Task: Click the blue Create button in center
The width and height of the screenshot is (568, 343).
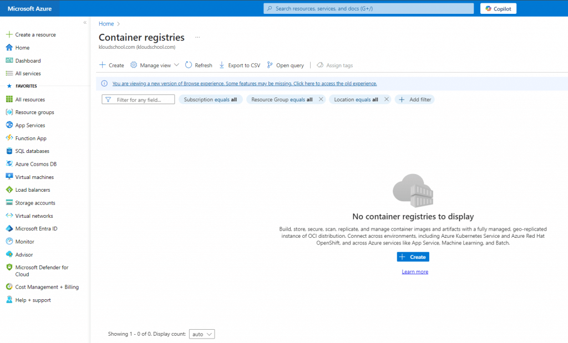Action: pyautogui.click(x=413, y=257)
